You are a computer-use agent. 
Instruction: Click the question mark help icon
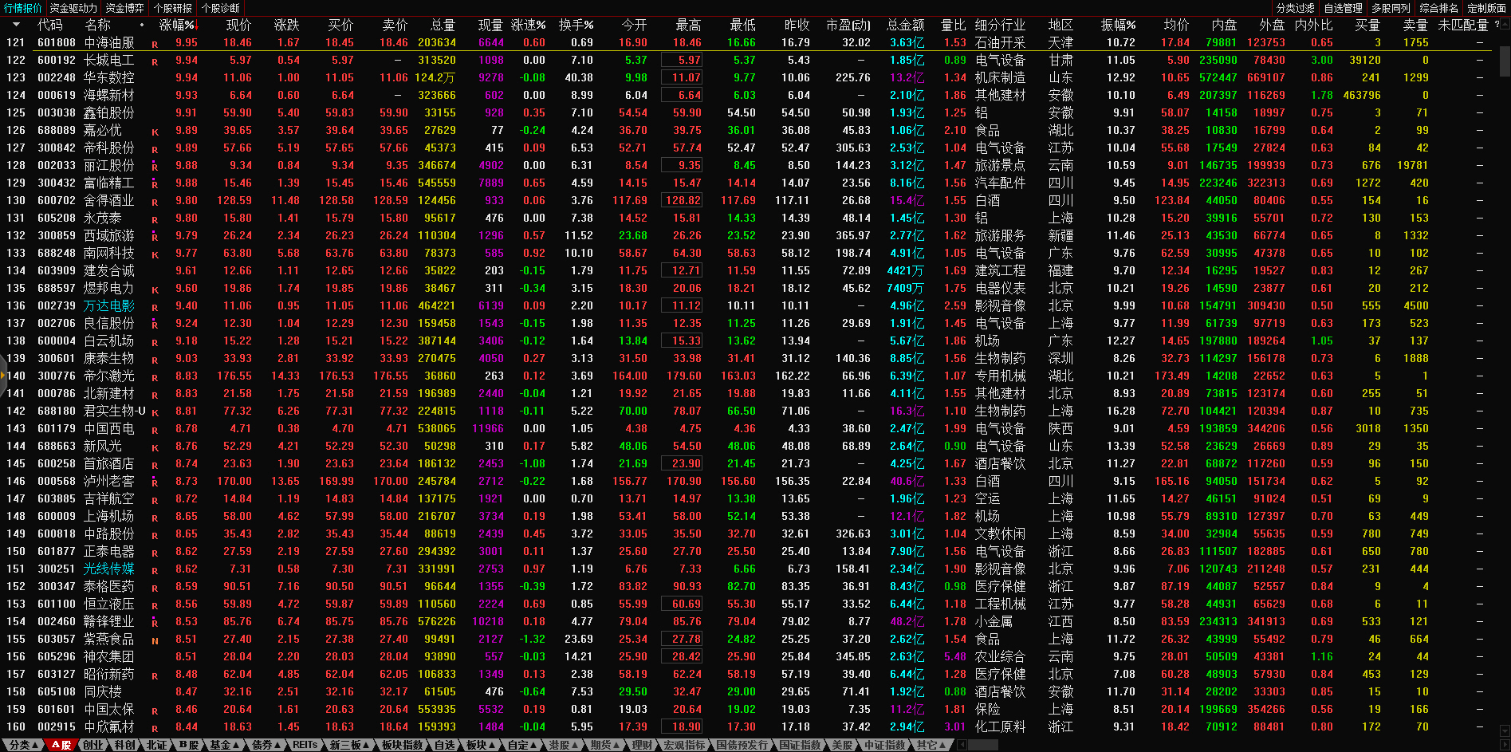click(x=1497, y=25)
